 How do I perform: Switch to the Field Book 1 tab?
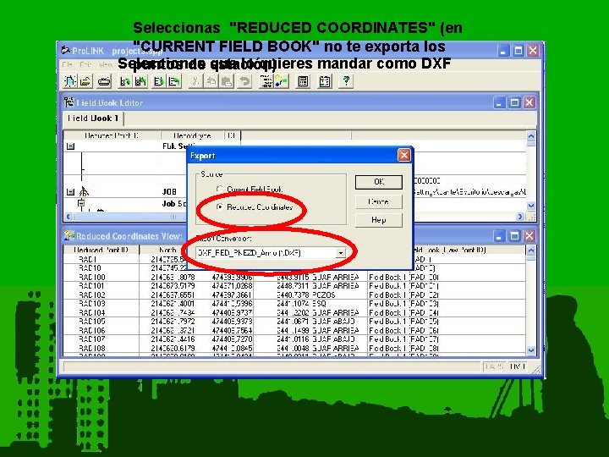[x=93, y=118]
